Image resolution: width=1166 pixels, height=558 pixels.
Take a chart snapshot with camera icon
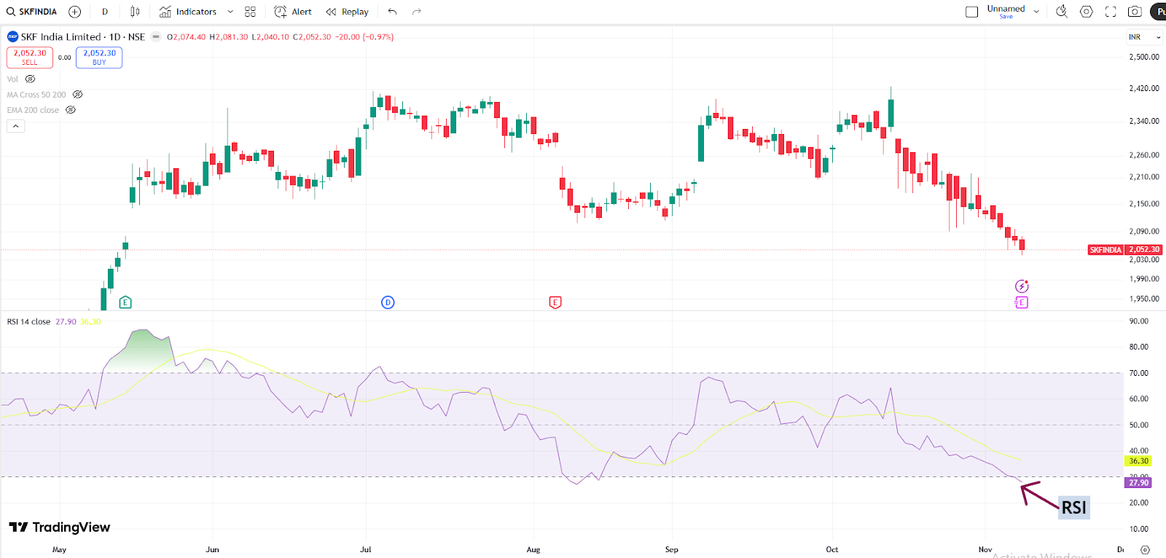click(x=1135, y=12)
